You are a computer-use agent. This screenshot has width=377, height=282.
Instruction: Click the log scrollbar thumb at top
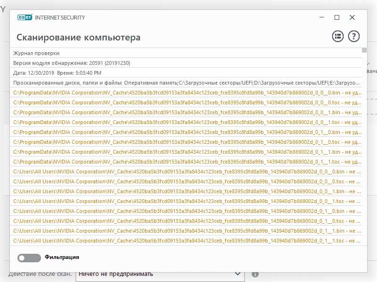click(364, 50)
